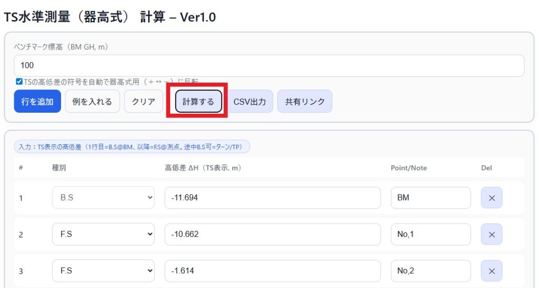Select the ΔH field containing -10.662
The width and height of the screenshot is (539, 288).
[x=272, y=234]
